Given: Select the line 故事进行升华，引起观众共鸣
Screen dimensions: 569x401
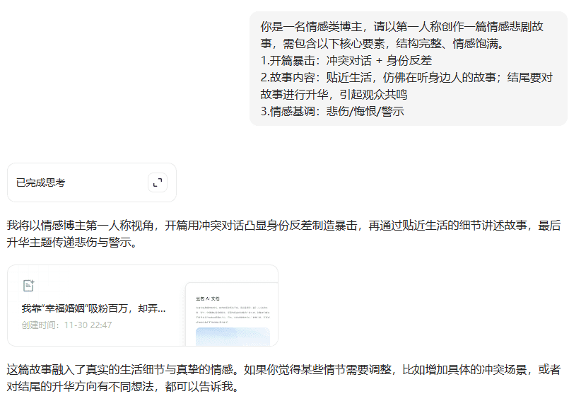Looking at the screenshot, I should click(x=334, y=94).
